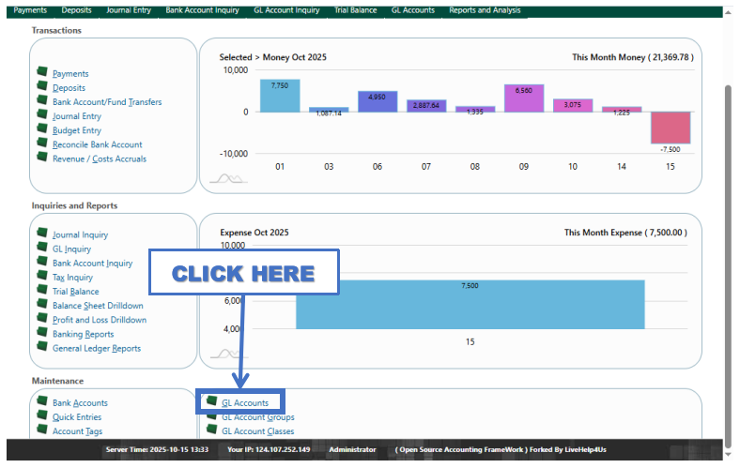Click the green icon beside GL Accounts
Screen dimensions: 740x468
211,401
